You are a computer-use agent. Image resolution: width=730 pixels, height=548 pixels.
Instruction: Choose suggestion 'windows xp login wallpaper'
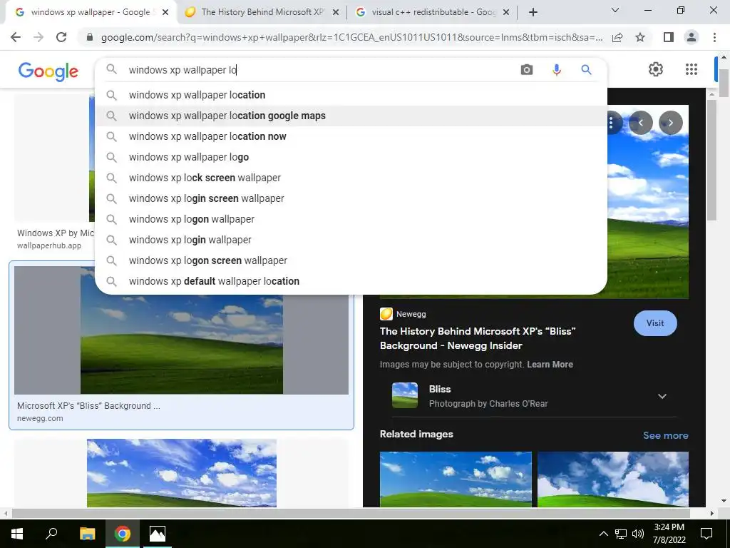[x=351, y=240]
